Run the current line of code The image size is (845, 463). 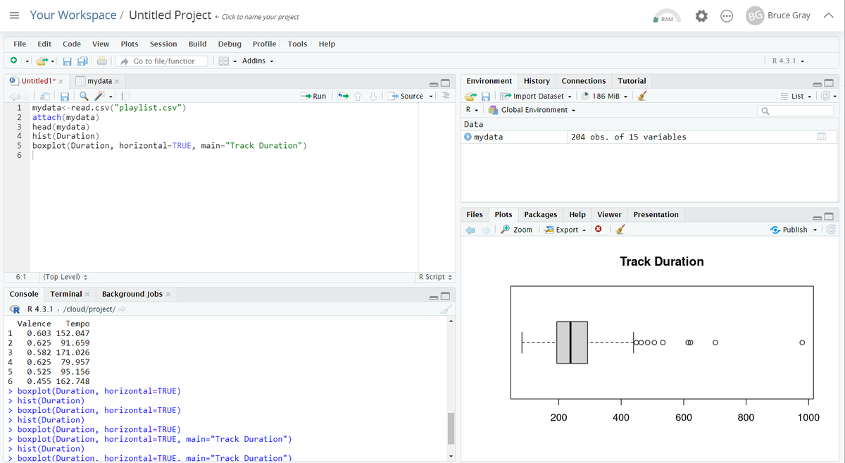point(313,96)
